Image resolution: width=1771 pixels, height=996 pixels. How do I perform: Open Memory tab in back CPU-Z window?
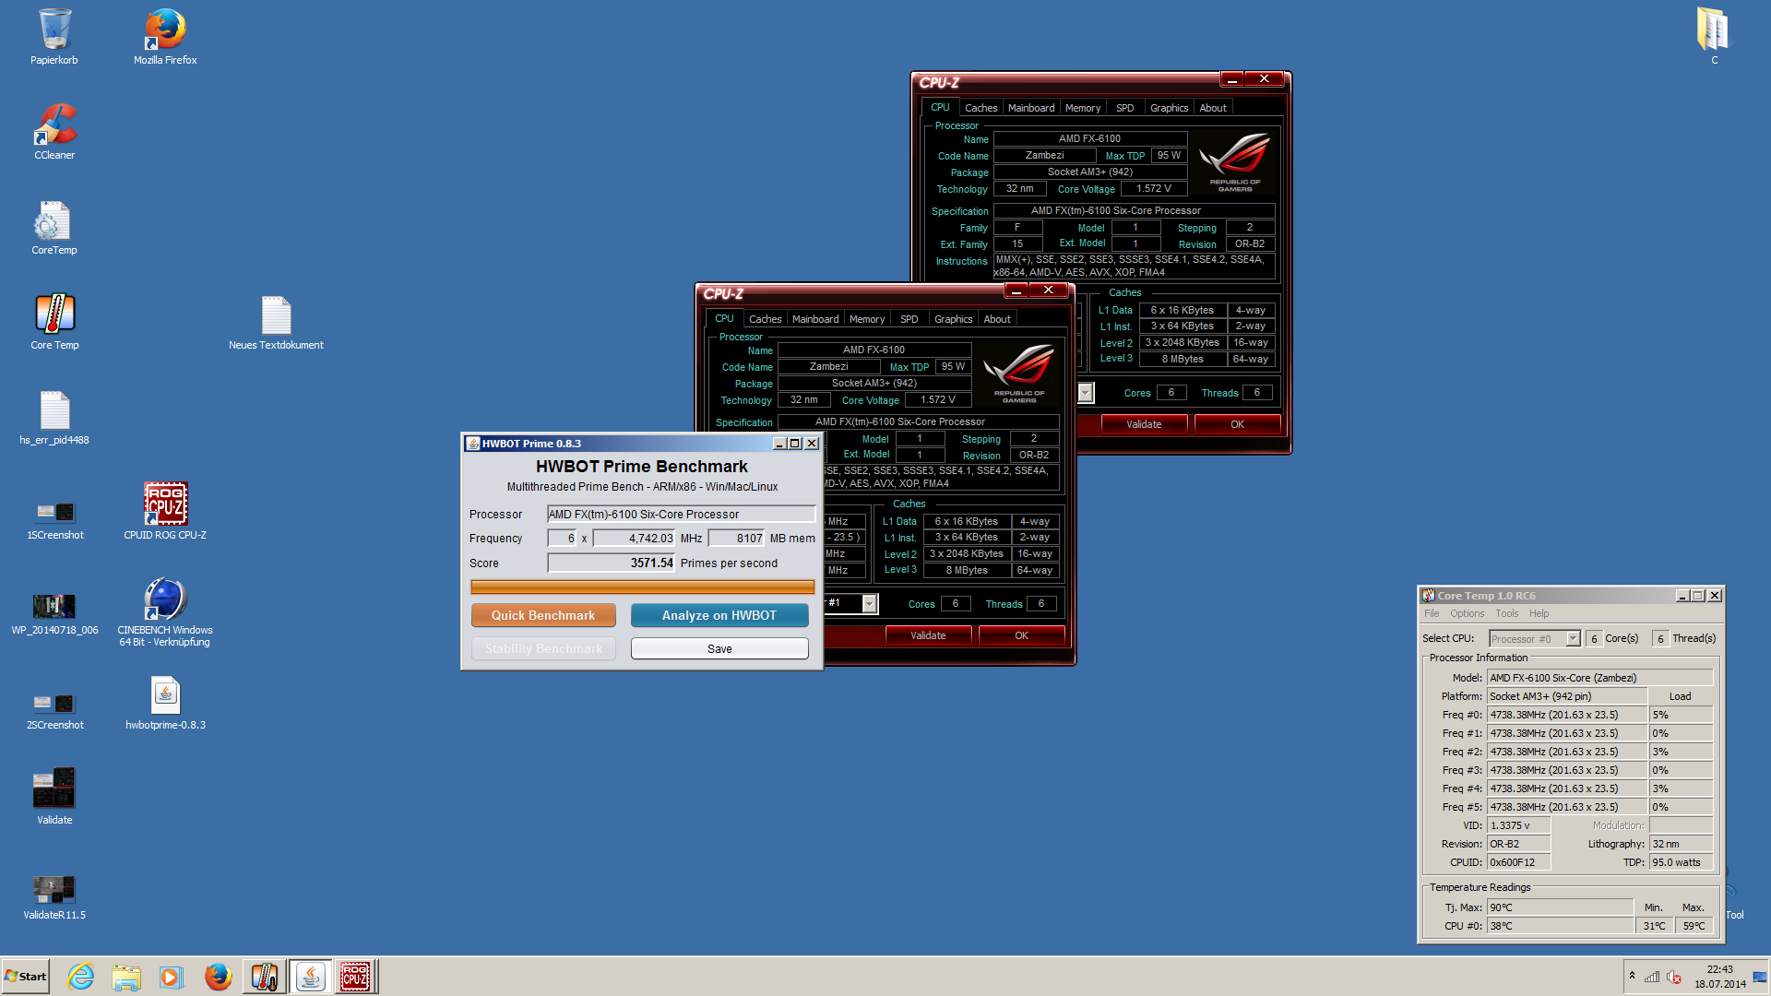[x=1083, y=108]
